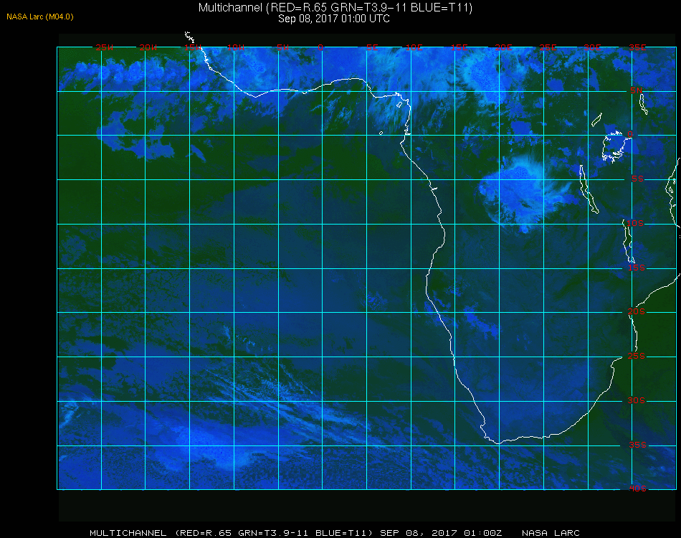Click the 10S latitude label
Screen dimensions: 681x538
[635, 223]
